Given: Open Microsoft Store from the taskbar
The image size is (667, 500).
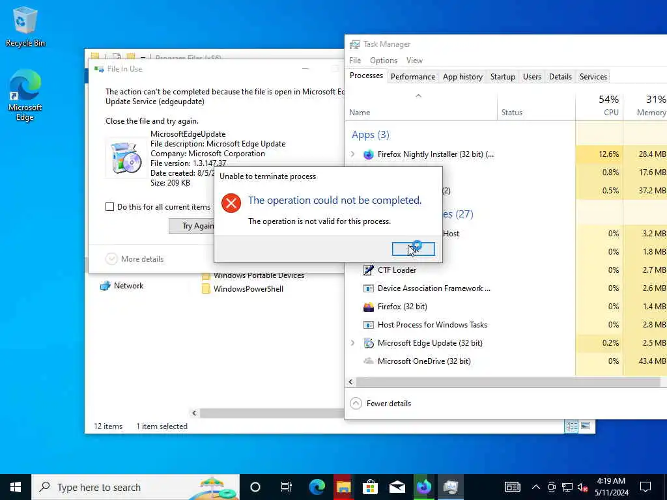Looking at the screenshot, I should tap(370, 487).
